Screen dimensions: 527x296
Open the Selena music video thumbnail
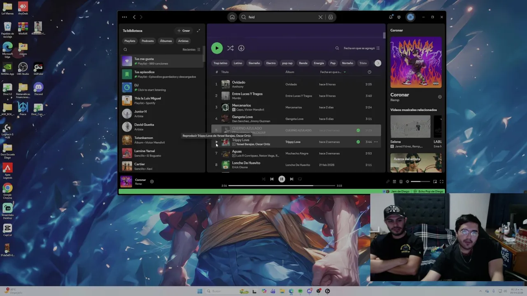tap(410, 127)
